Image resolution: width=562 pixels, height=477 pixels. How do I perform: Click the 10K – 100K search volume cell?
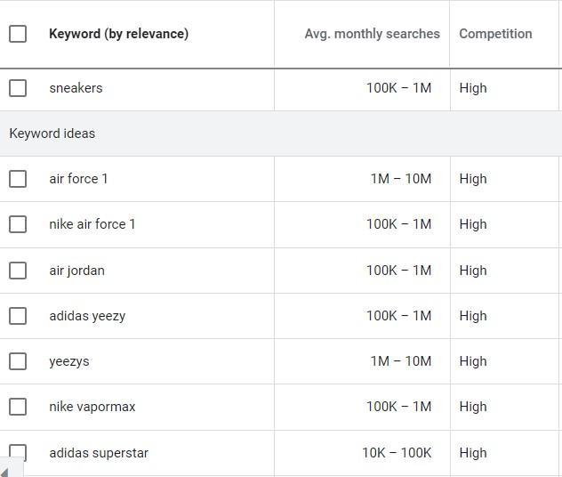[396, 453]
